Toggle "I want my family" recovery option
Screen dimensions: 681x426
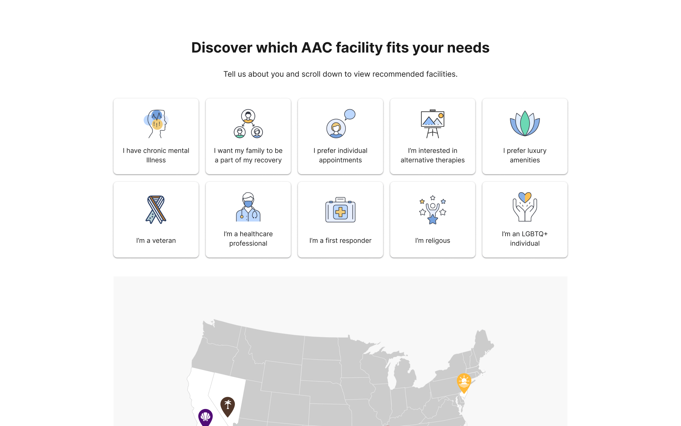point(248,155)
